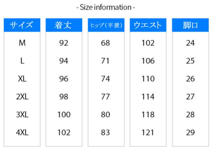Select the hip value 77

point(106,97)
